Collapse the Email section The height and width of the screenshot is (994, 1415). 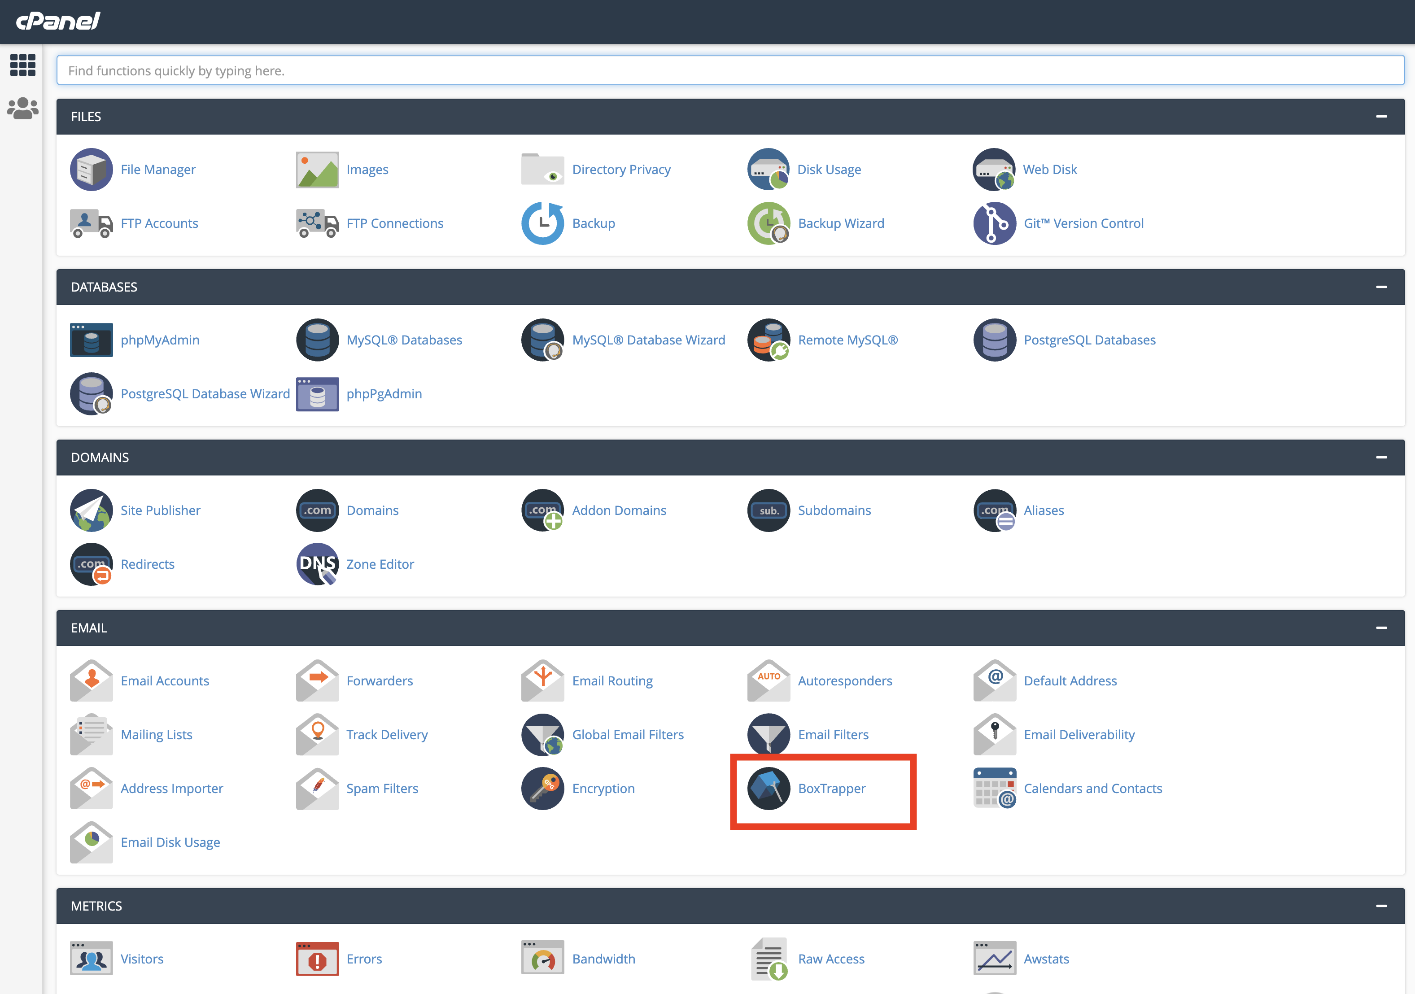tap(1381, 628)
